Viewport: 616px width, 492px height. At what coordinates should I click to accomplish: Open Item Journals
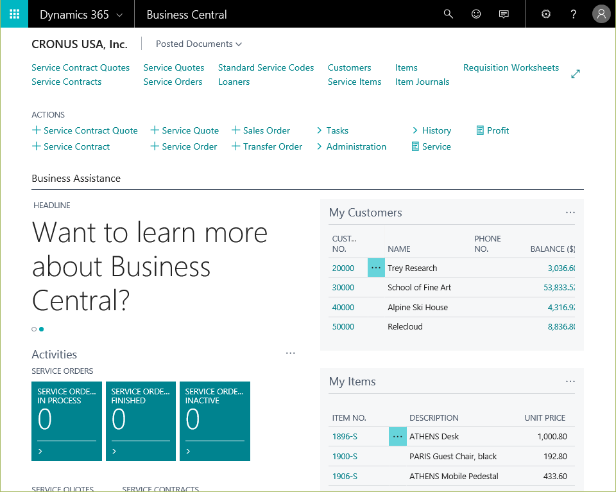422,82
